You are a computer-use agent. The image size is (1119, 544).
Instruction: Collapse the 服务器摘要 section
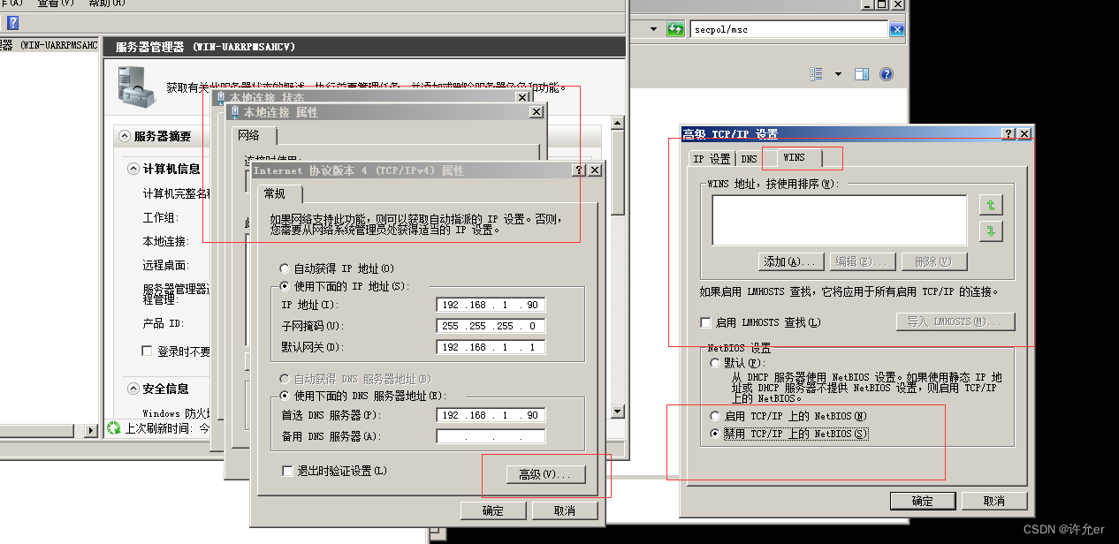[124, 136]
